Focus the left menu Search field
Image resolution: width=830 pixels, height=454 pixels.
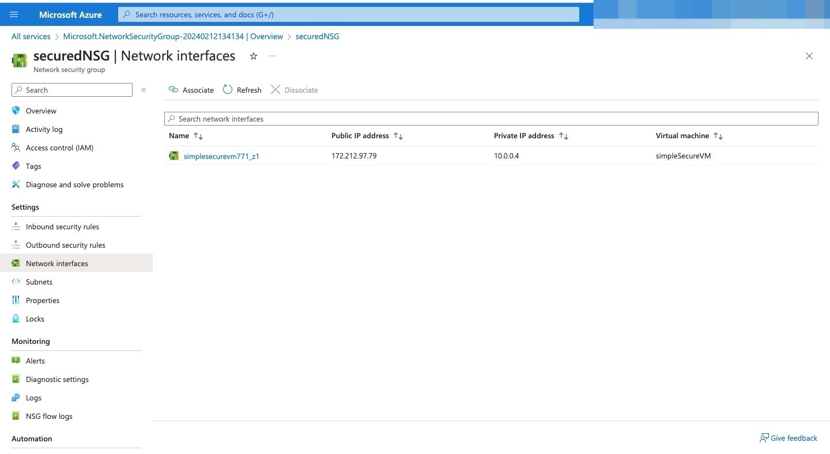72,90
